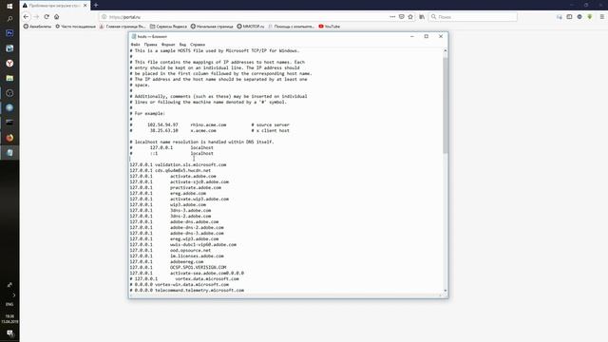
Task: Minimize the hosts Notepad window
Action: (412, 36)
